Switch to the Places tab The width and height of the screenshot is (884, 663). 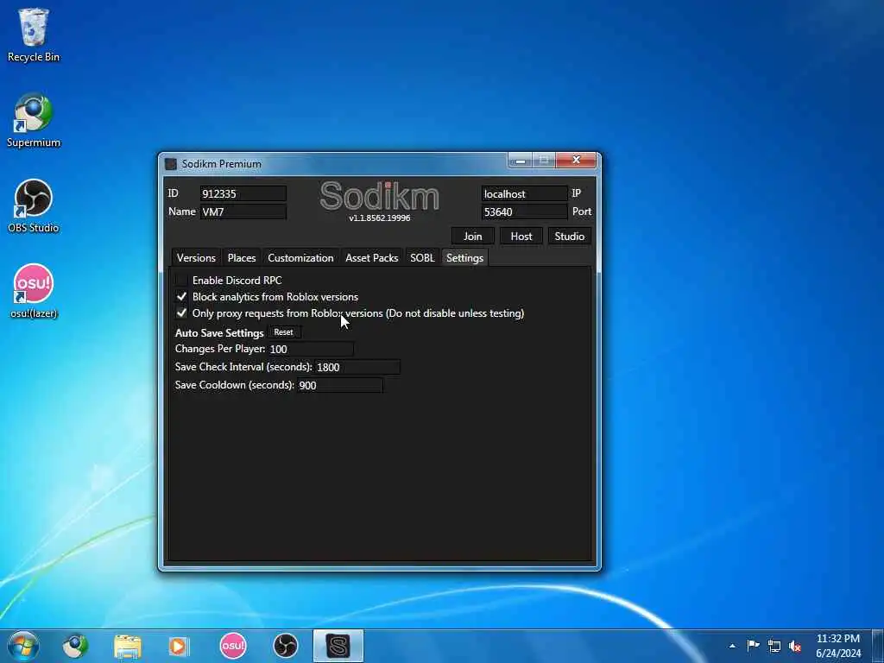(x=242, y=257)
